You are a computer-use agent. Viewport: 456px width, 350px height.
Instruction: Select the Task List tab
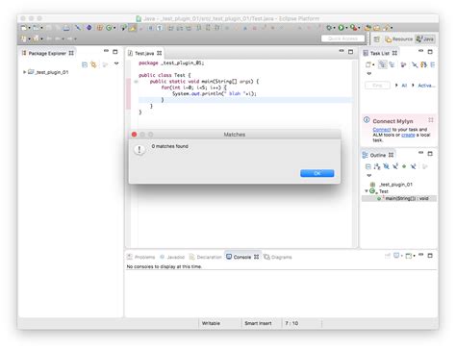point(380,53)
